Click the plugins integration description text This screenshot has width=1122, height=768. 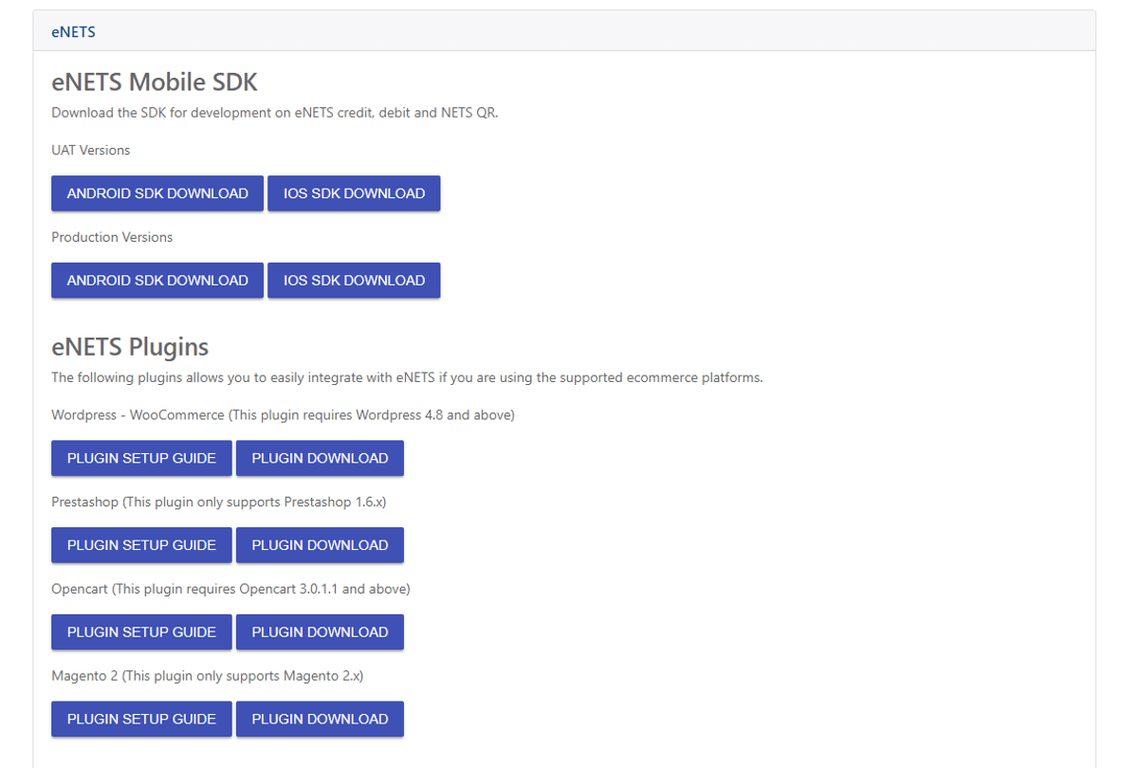pyautogui.click(x=407, y=377)
